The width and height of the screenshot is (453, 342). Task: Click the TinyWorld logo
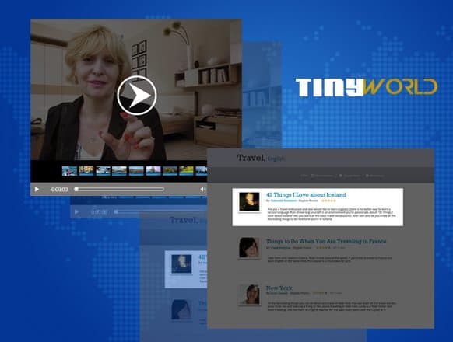click(367, 87)
